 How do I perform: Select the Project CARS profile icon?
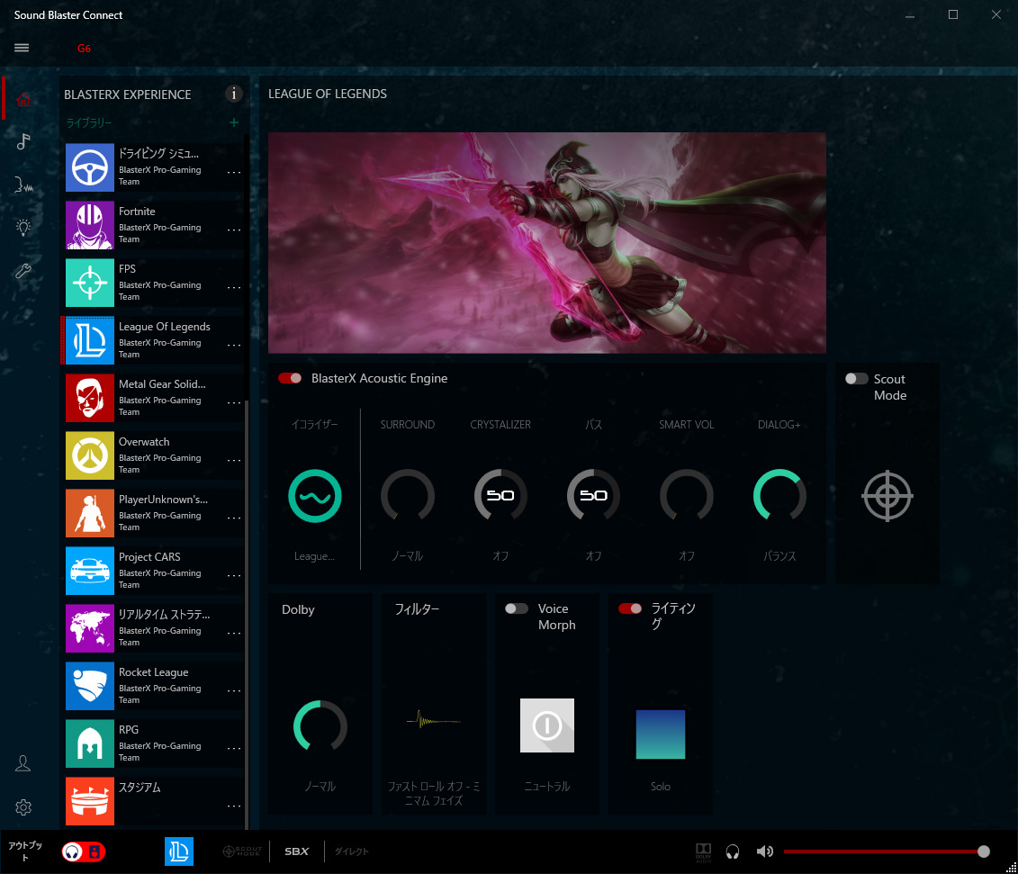(90, 571)
